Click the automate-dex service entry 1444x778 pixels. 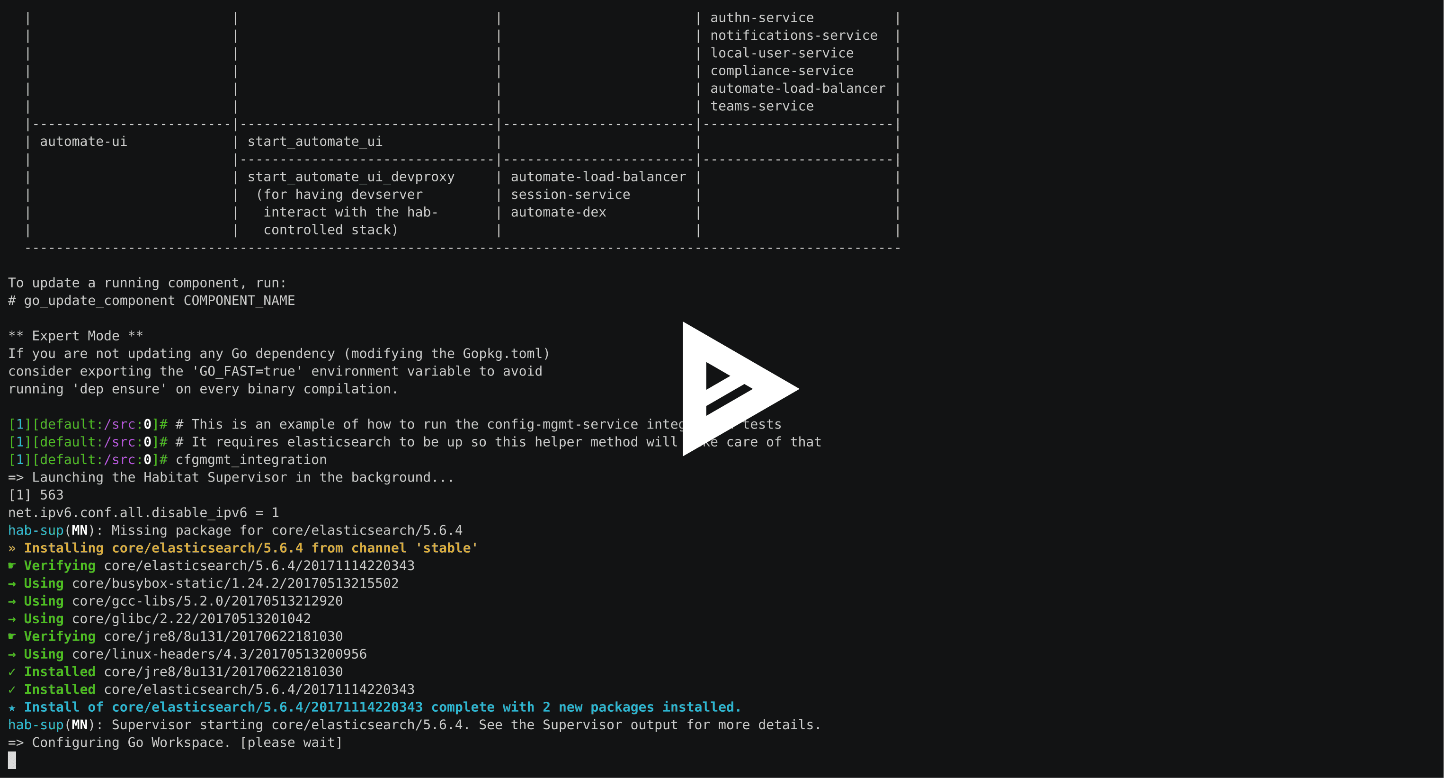coord(558,212)
